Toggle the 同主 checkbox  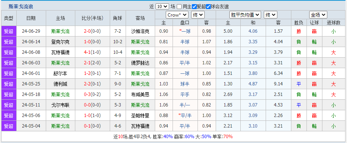click(x=179, y=7)
